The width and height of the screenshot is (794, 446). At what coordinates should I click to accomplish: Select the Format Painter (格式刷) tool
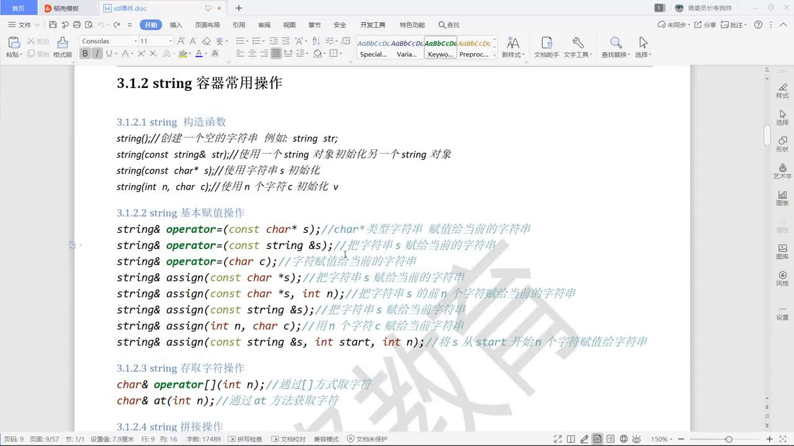(62, 46)
